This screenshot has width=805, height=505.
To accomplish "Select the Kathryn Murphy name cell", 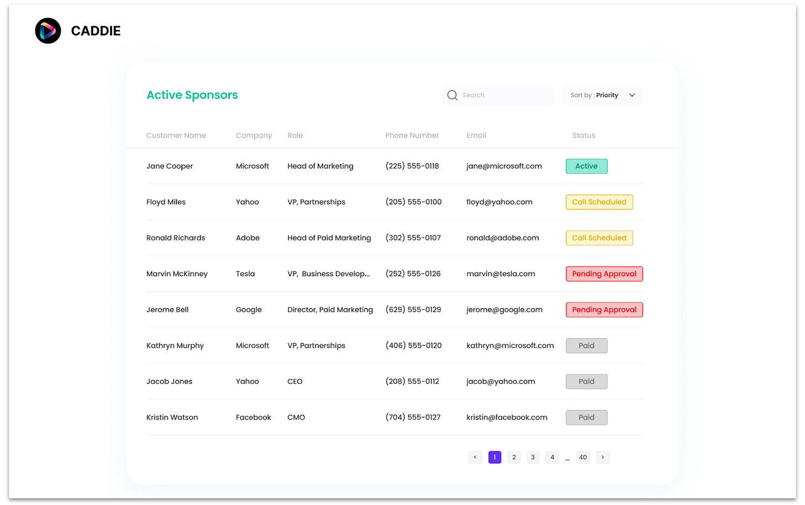I will coord(175,346).
